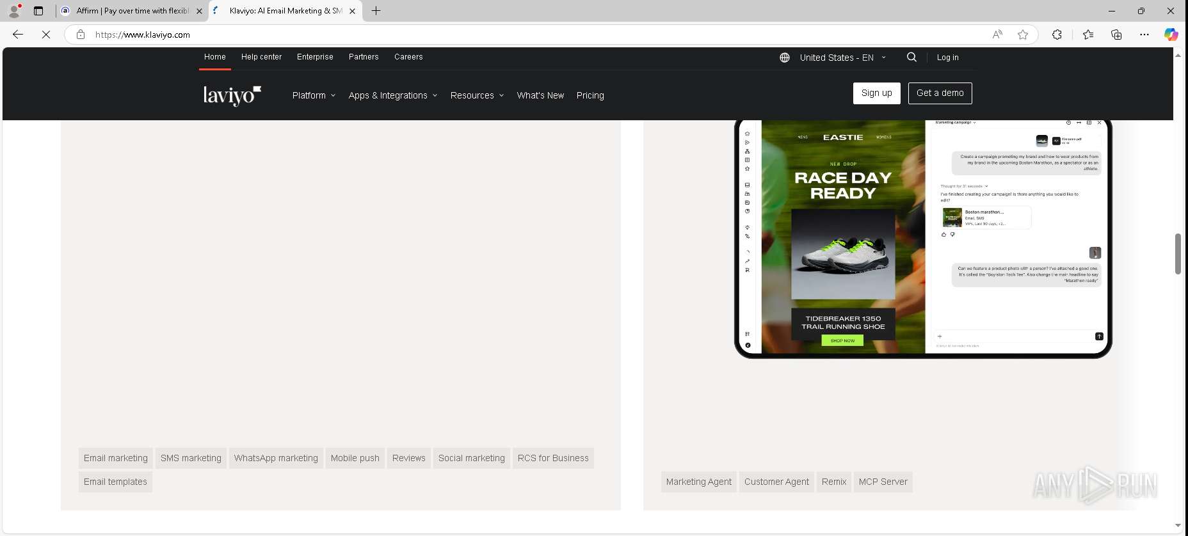1188x536 pixels.
Task: Click the Klaviyo logo
Action: (232, 95)
